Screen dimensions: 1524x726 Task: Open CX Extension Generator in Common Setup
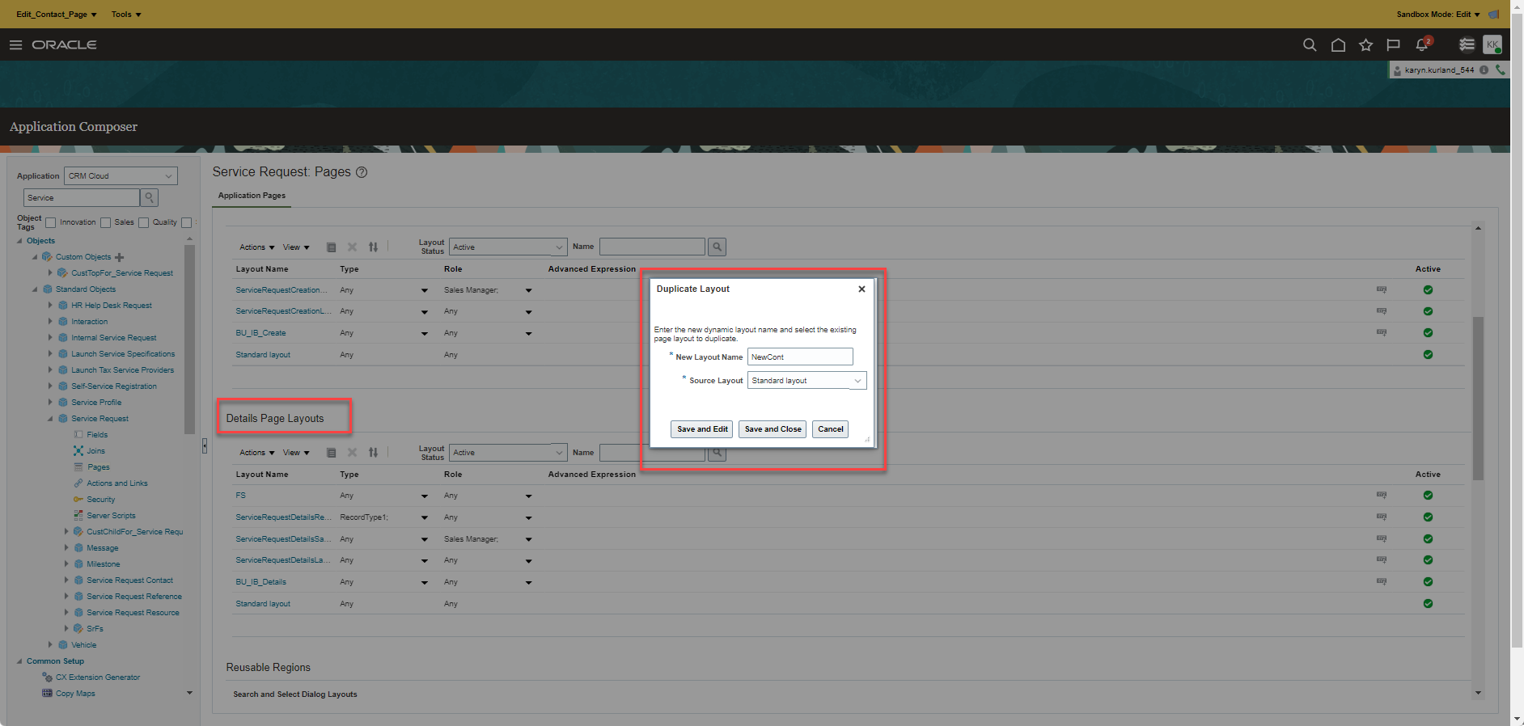[98, 677]
